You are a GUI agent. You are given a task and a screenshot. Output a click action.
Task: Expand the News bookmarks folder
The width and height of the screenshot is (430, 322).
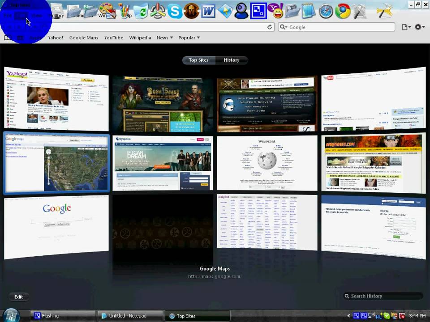[164, 38]
